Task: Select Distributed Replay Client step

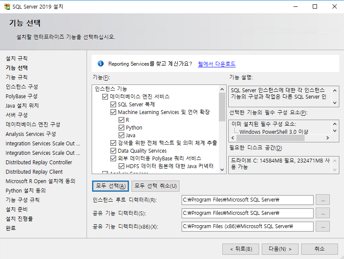Action: pyautogui.click(x=34, y=172)
